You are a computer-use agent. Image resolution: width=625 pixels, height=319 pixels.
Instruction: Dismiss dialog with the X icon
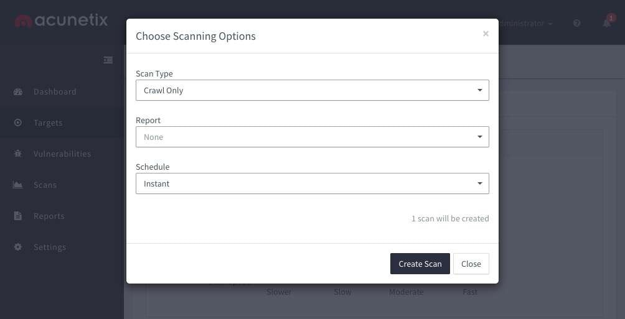coord(486,34)
